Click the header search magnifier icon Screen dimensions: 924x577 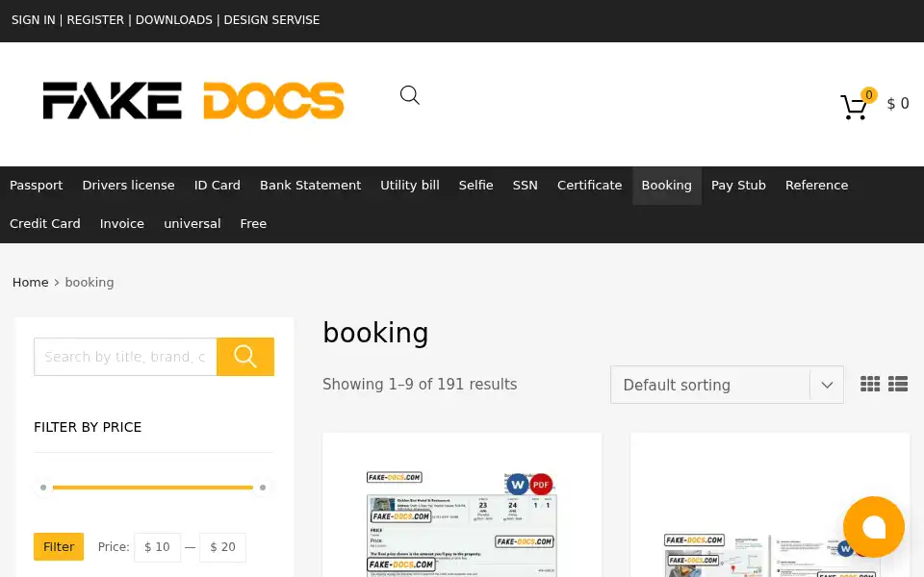click(x=410, y=95)
